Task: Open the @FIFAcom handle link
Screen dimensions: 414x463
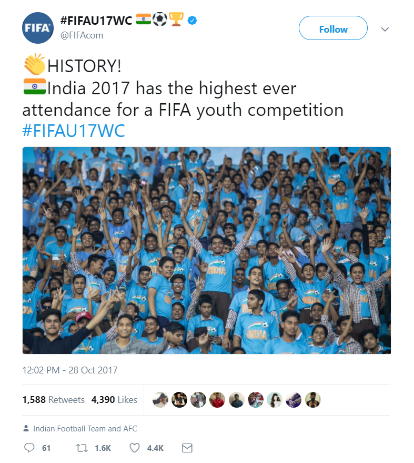Action: tap(82, 35)
